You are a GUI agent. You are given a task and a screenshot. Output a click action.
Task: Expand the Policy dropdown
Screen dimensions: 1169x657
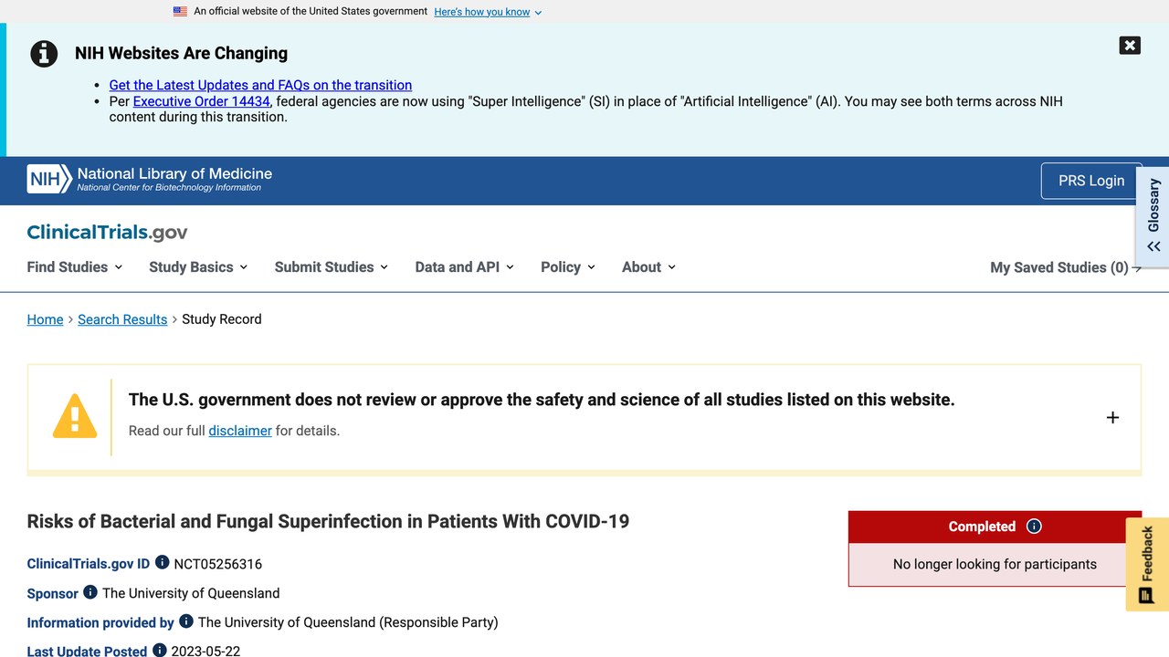pos(567,267)
